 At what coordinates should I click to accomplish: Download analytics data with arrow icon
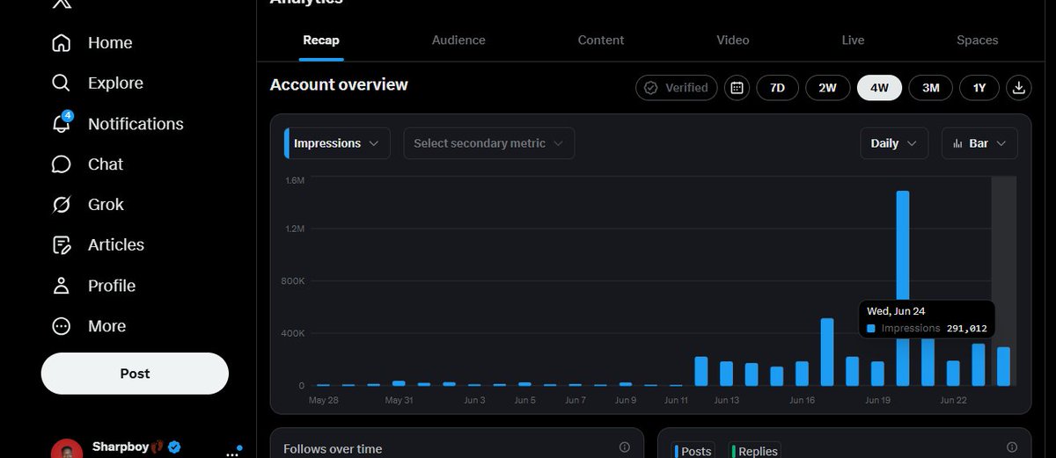[1019, 88]
